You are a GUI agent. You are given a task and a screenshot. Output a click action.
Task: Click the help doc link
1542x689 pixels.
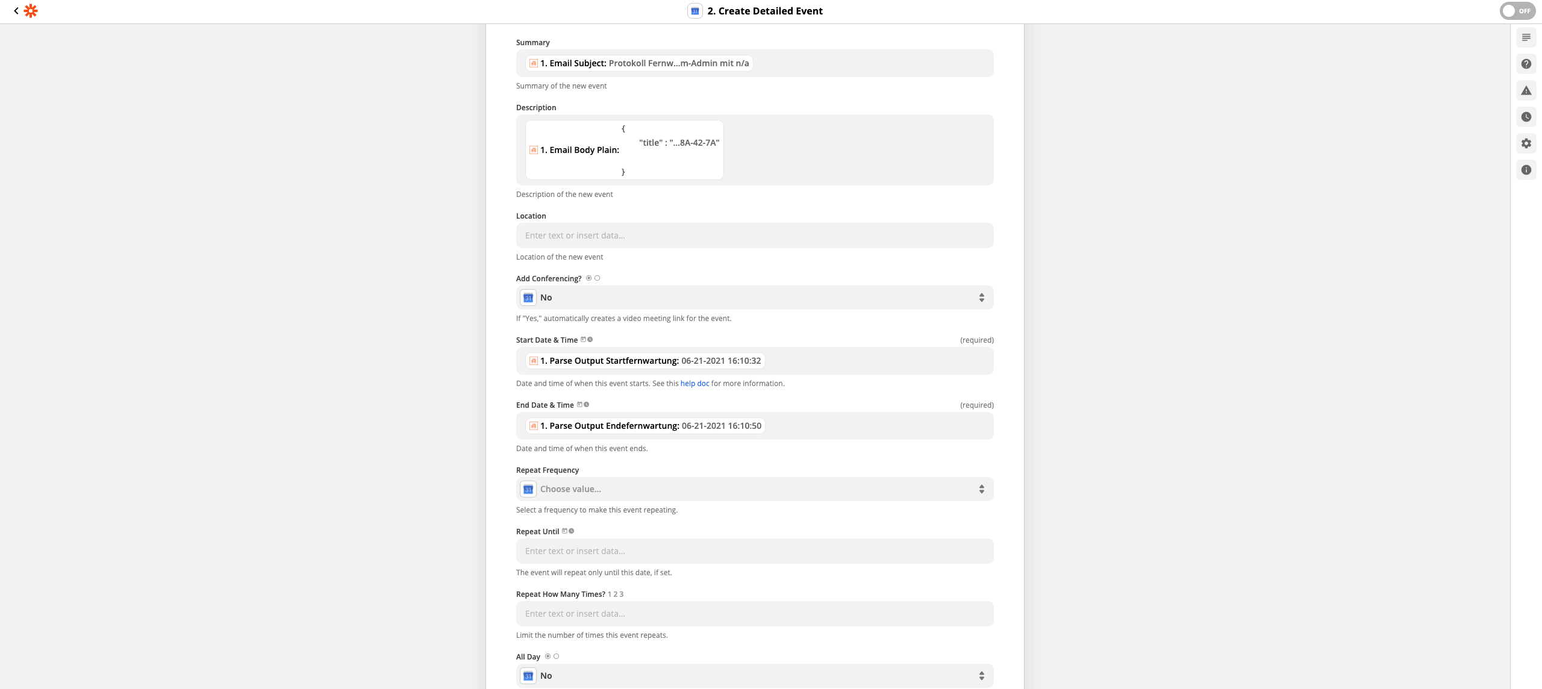tap(695, 384)
